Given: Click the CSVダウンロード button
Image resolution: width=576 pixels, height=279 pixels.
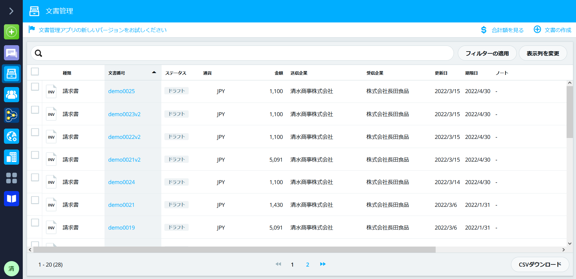Looking at the screenshot, I should coord(540,264).
